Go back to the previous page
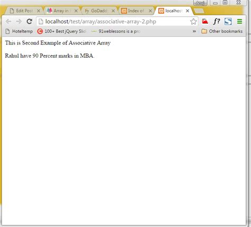The image size is (251, 227). click(8, 21)
